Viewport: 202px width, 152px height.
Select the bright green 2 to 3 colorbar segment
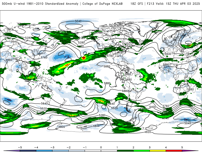(142, 151)
